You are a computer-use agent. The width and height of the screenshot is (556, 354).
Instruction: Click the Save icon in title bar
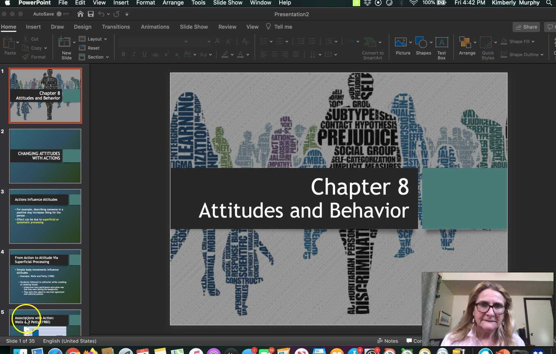point(91,14)
